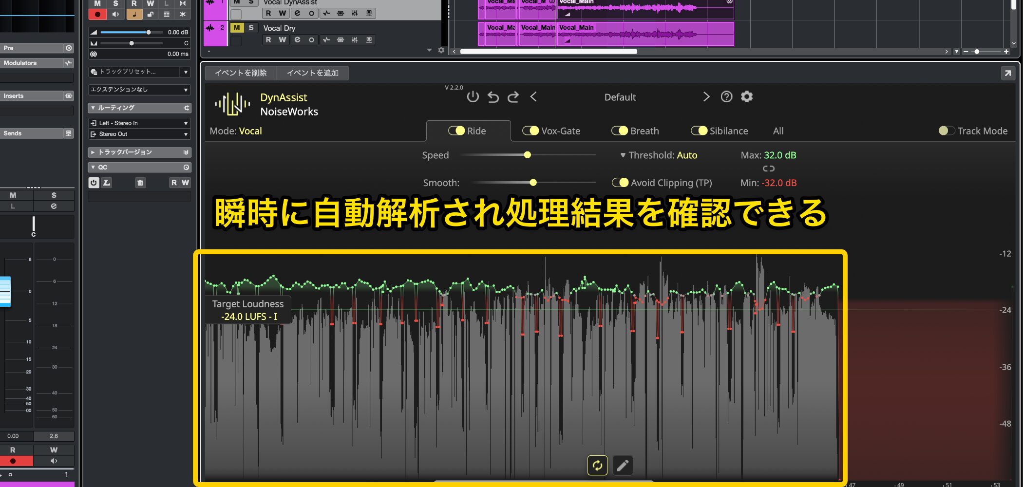Click automation curve icon on Vocal Dry
1023x487 pixels.
pyautogui.click(x=326, y=40)
